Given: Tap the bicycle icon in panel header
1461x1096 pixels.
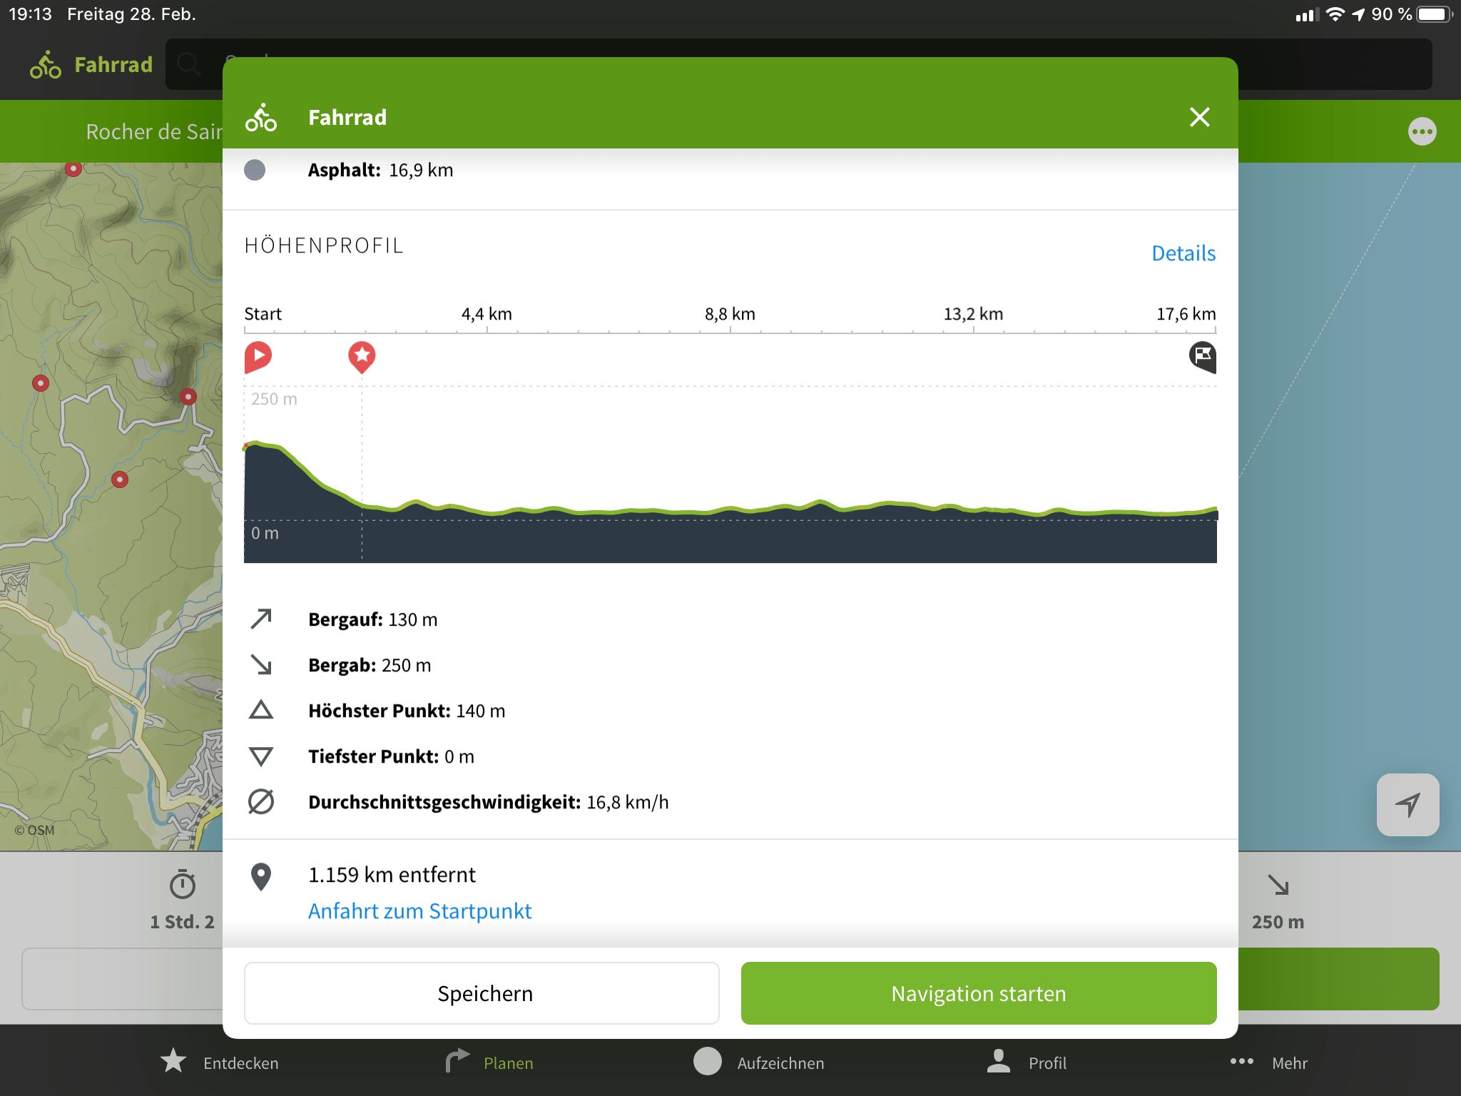Looking at the screenshot, I should pyautogui.click(x=261, y=117).
